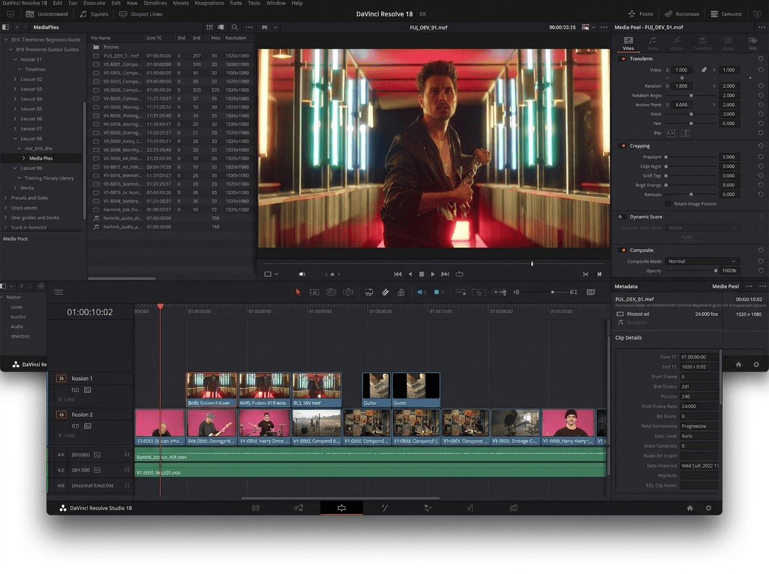
Task: Toggle the Transform section on/off switch
Action: pyautogui.click(x=622, y=59)
